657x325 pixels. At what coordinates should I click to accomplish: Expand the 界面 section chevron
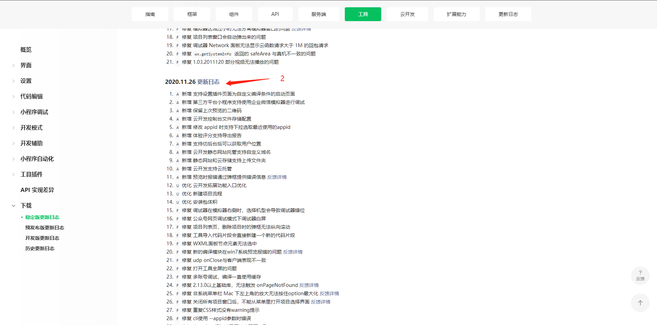coord(14,65)
